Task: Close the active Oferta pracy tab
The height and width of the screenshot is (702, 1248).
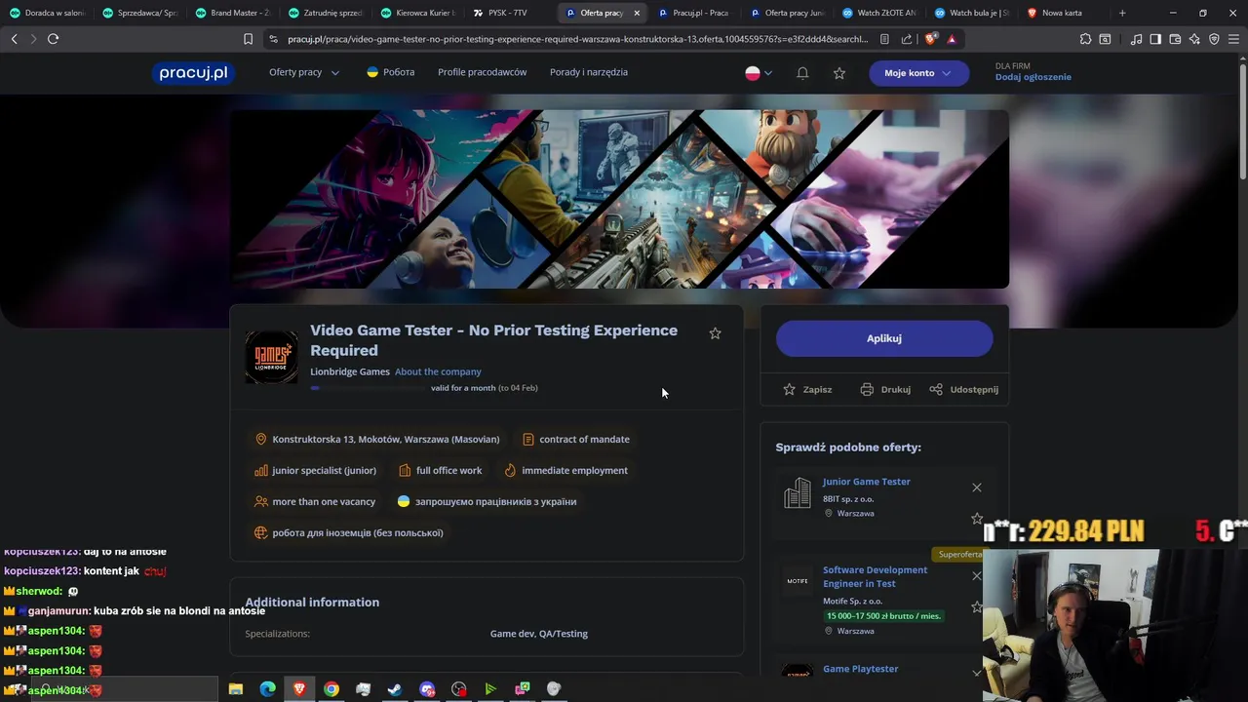Action: click(x=637, y=13)
